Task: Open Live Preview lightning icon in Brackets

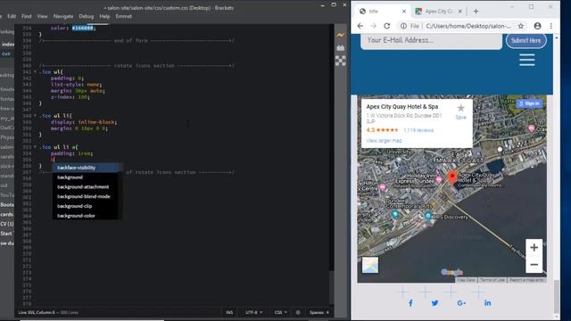Action: 340,36
